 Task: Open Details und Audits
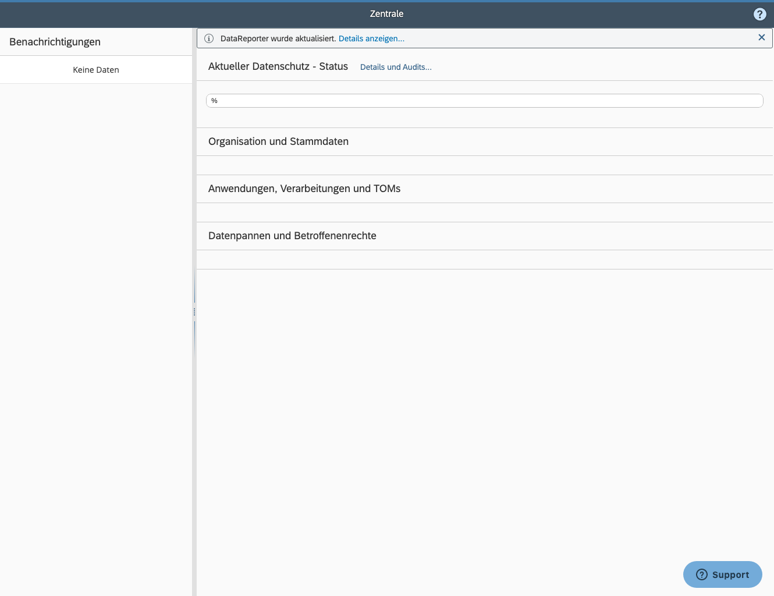(x=396, y=67)
